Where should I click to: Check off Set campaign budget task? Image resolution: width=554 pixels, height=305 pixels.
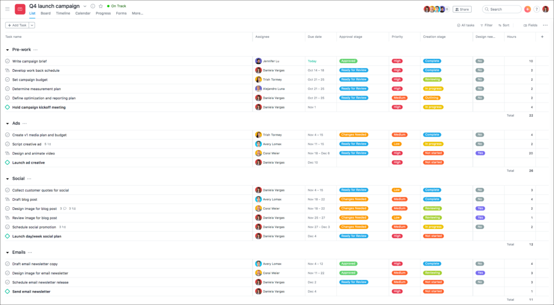(x=8, y=80)
